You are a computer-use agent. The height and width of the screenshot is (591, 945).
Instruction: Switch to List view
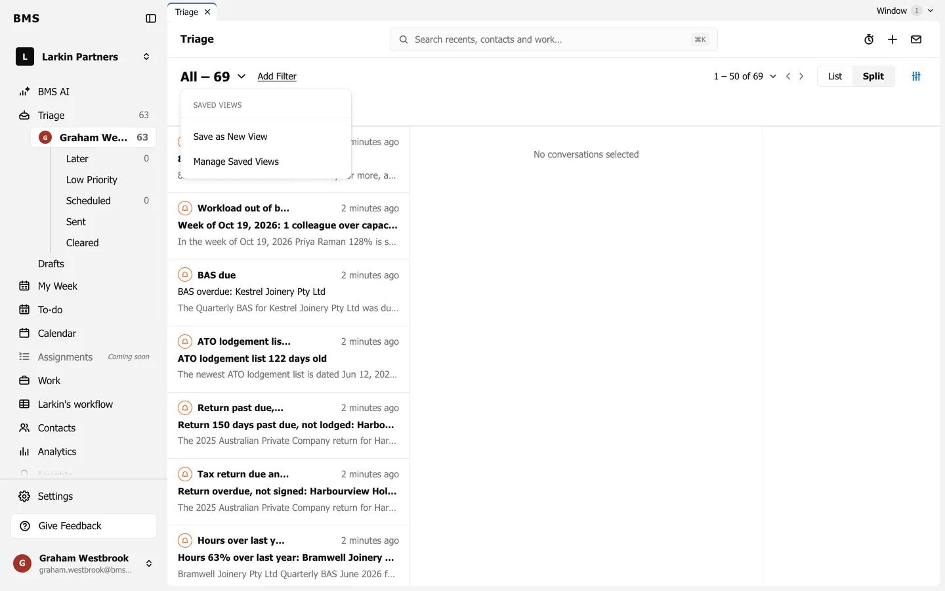tap(835, 76)
